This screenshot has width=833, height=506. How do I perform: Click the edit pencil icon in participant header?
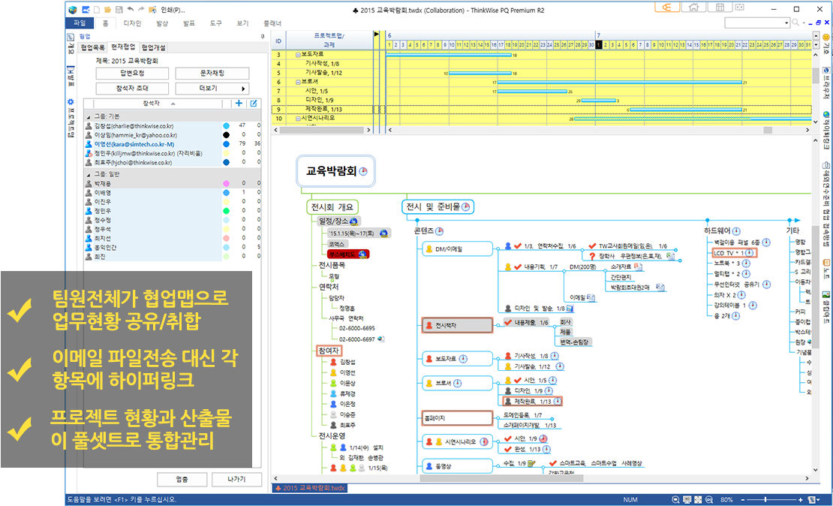point(254,104)
